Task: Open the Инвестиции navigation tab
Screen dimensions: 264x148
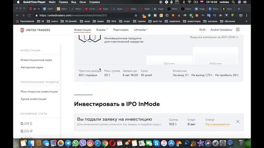Action: coord(82,30)
